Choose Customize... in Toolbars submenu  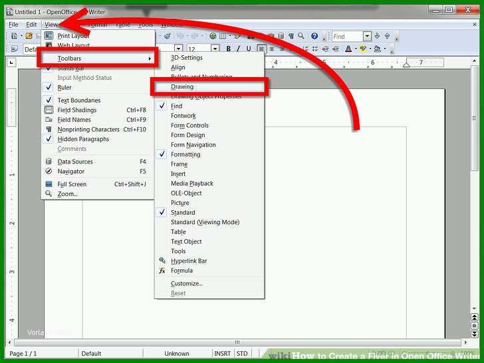point(209,283)
